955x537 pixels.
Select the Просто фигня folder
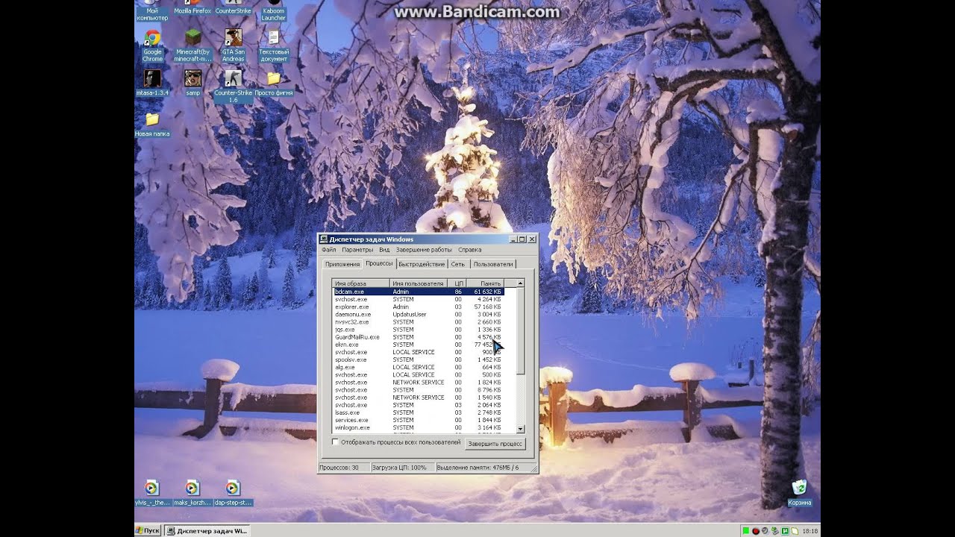point(274,83)
